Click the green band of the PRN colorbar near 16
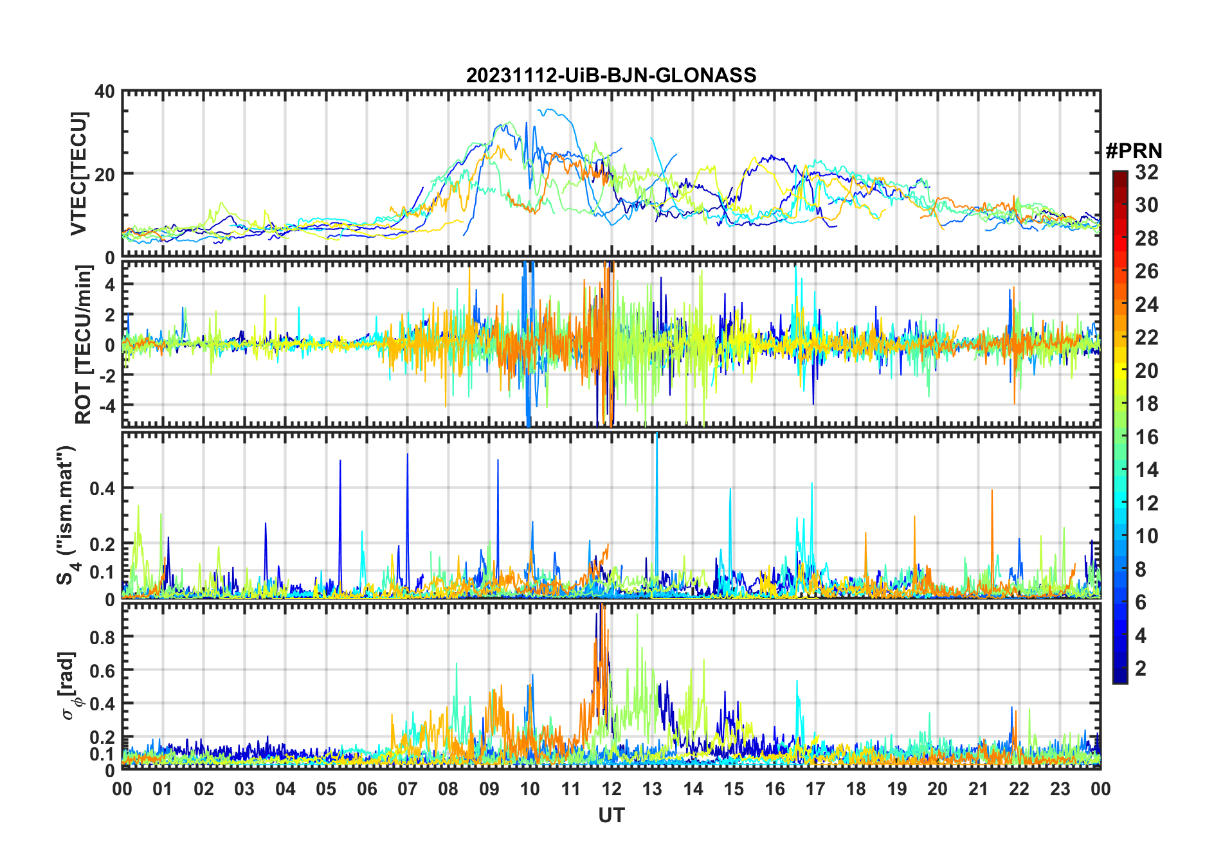The height and width of the screenshot is (855, 1223). pos(1119,437)
